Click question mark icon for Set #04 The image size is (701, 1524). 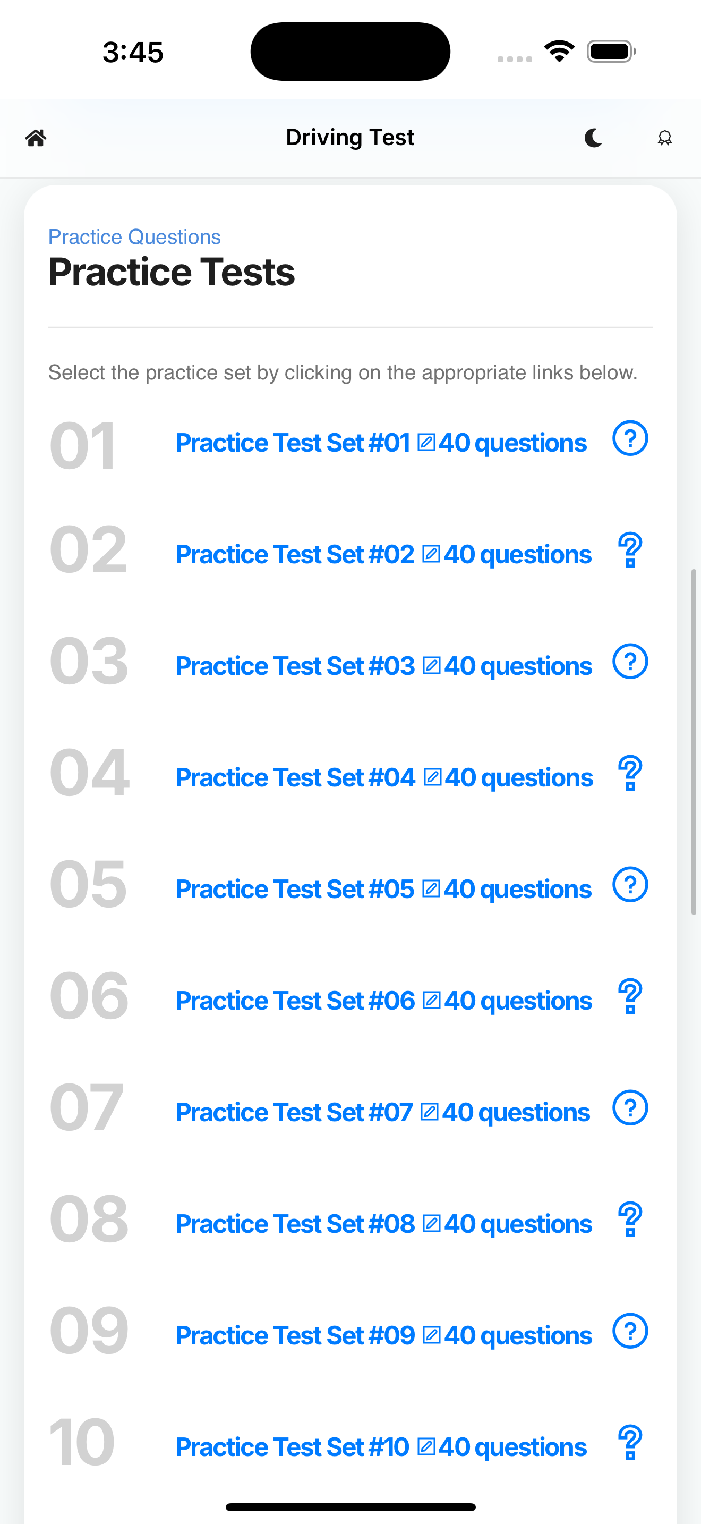tap(630, 773)
